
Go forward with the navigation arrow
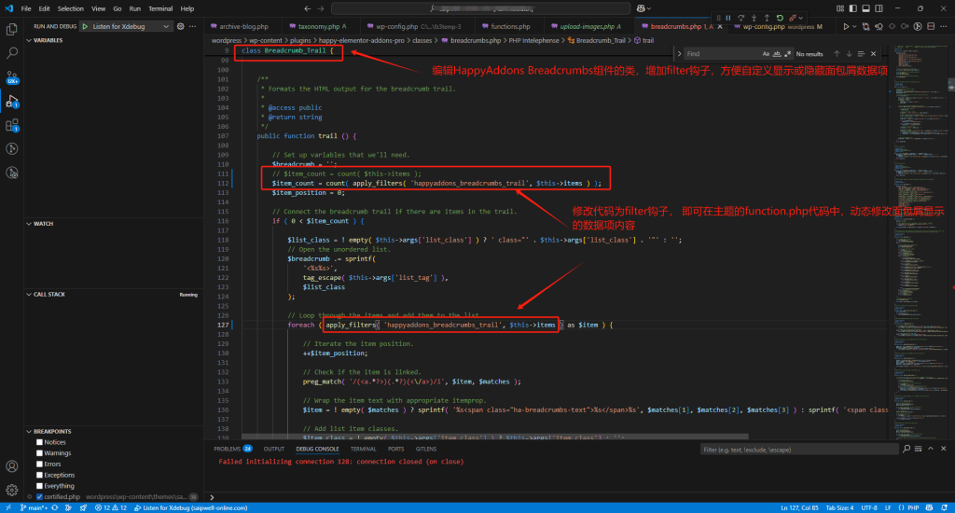321,8
